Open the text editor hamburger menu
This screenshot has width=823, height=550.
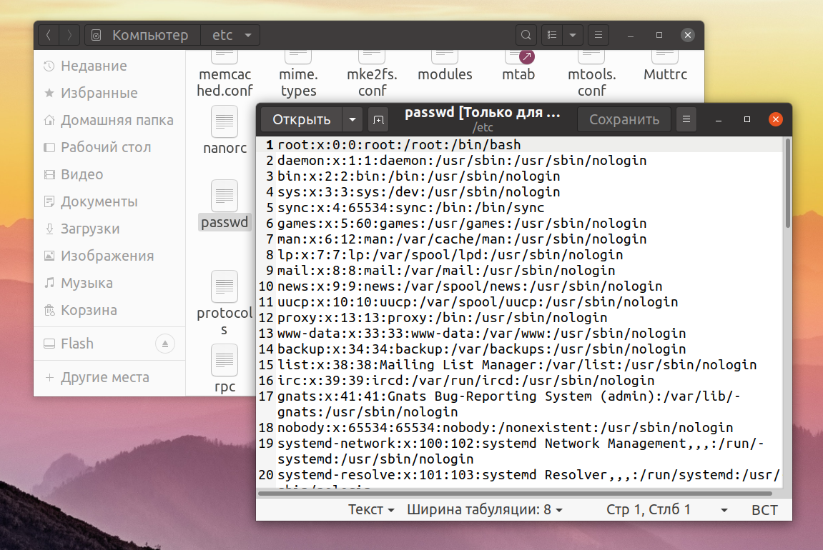tap(686, 119)
